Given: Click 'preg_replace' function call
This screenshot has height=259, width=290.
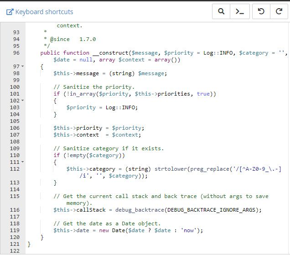Looking at the screenshot, I should click(210, 169).
